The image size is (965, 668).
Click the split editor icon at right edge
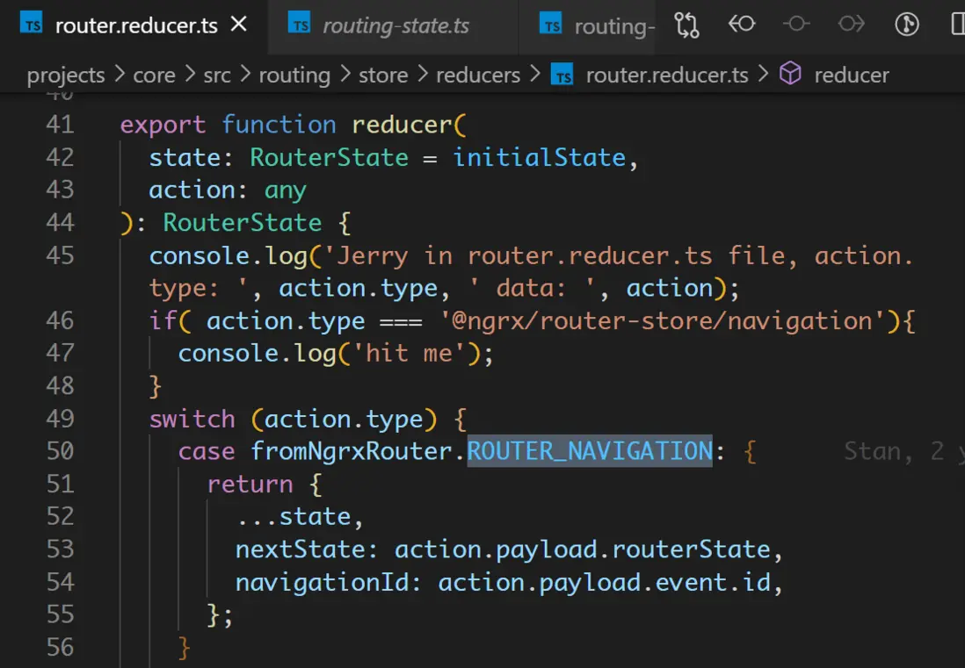(x=958, y=25)
